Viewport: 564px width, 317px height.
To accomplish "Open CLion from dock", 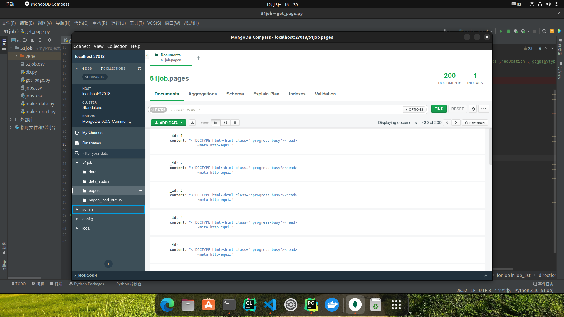I will pos(249,305).
